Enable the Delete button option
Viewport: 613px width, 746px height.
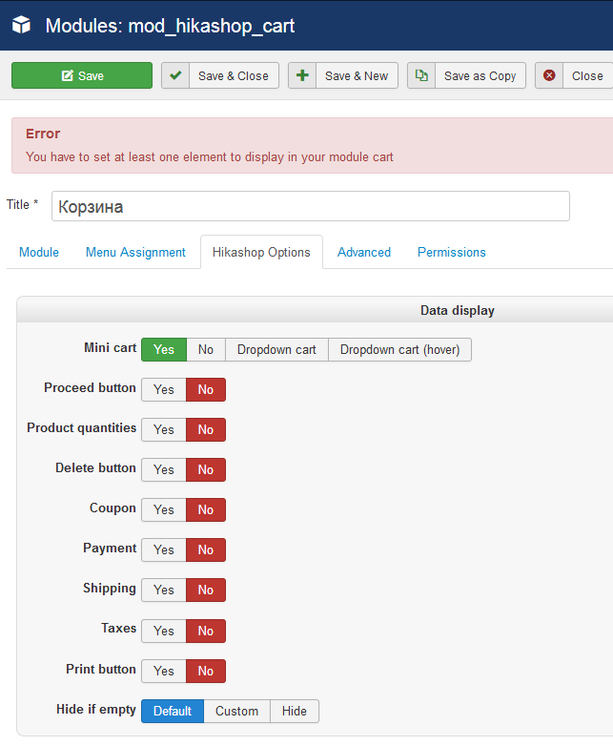pyautogui.click(x=164, y=469)
